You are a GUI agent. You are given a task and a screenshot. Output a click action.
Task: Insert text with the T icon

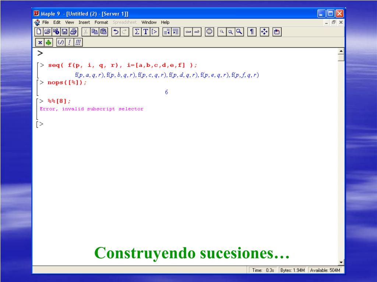[146, 32]
